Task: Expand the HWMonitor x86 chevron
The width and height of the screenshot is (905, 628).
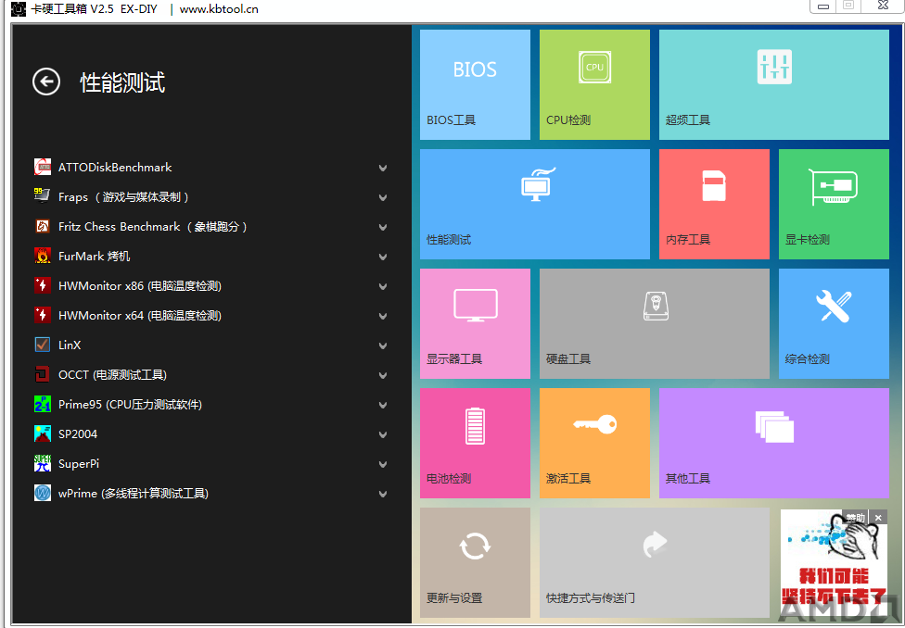Action: [383, 286]
